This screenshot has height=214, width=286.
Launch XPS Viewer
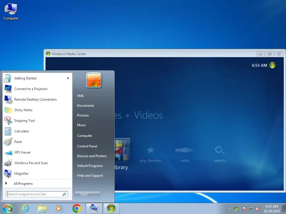point(37,152)
